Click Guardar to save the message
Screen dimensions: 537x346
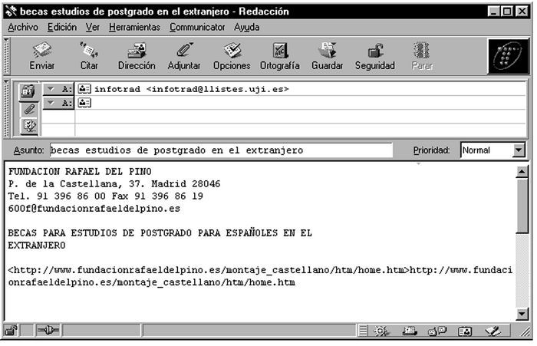[327, 57]
